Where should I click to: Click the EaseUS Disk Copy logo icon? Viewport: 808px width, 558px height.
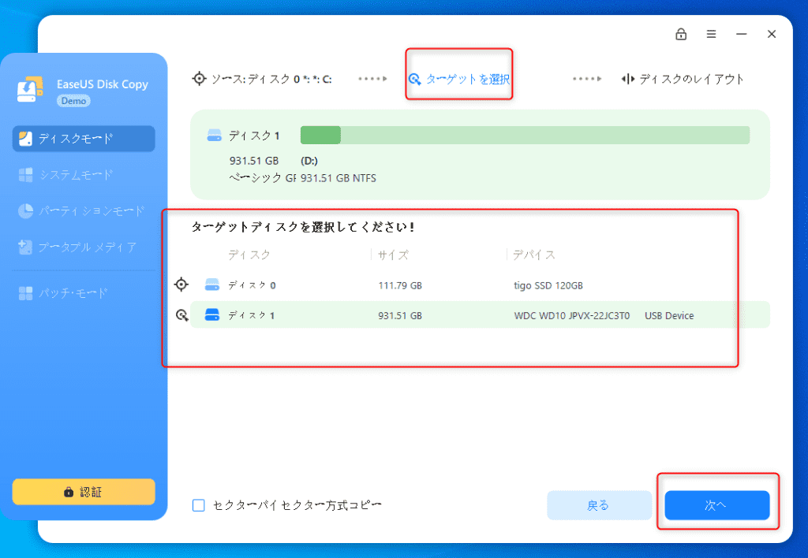[31, 89]
